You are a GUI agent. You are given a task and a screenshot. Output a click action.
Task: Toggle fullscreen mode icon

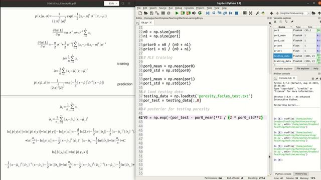click(251, 13)
